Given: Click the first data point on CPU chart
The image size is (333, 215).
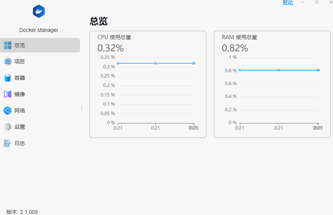Looking at the screenshot, I should pyautogui.click(x=118, y=64).
